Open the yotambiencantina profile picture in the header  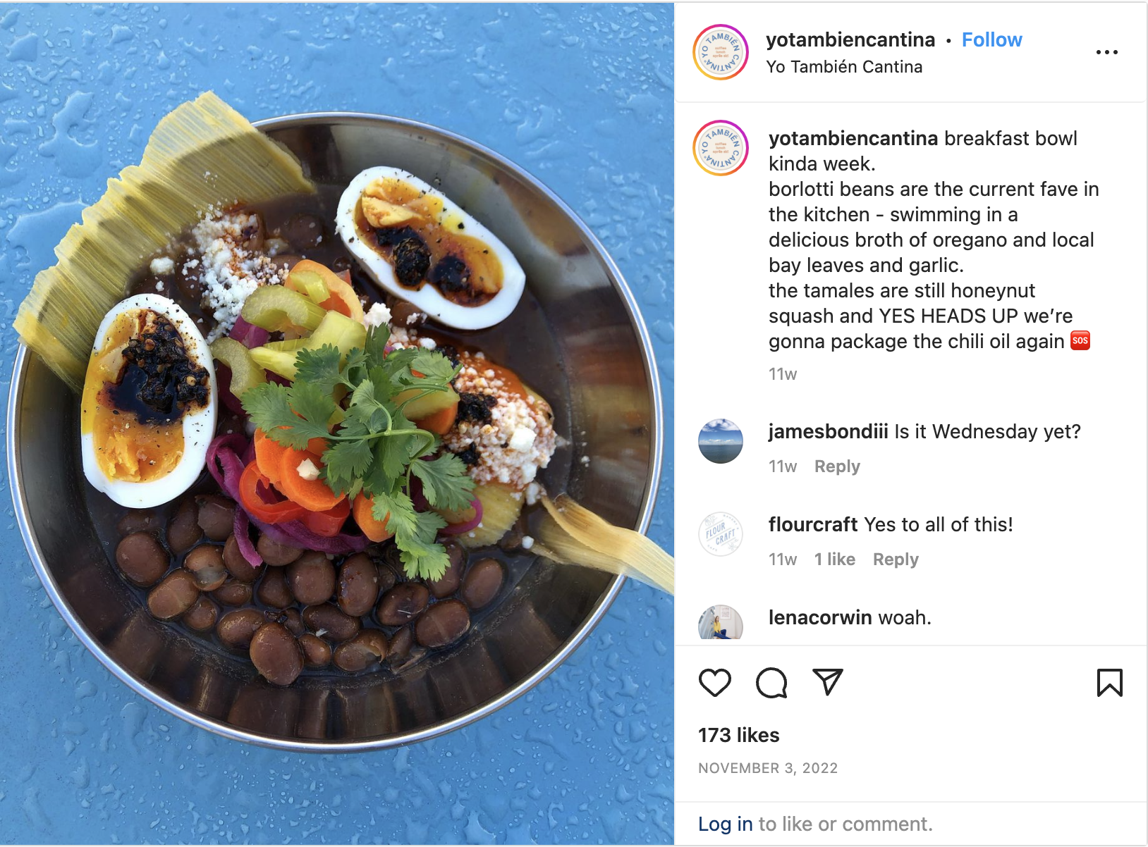point(721,52)
